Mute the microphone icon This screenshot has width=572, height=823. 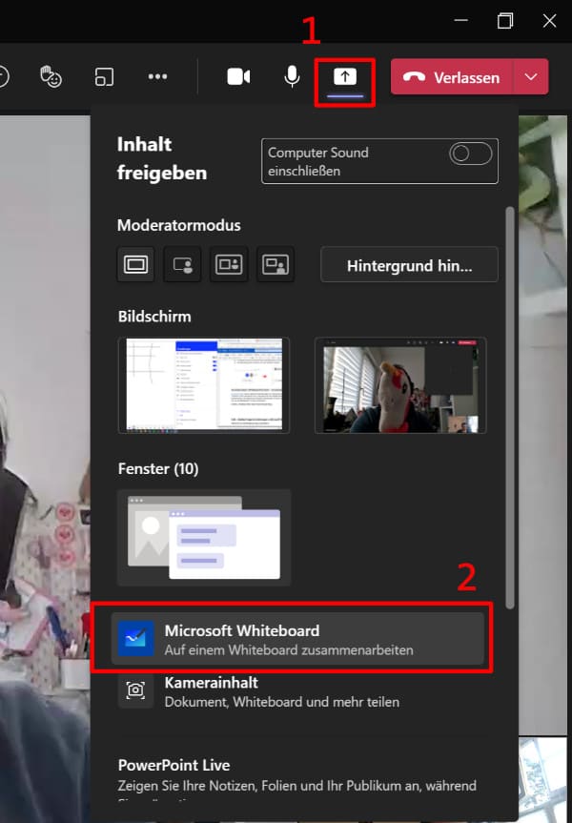292,76
